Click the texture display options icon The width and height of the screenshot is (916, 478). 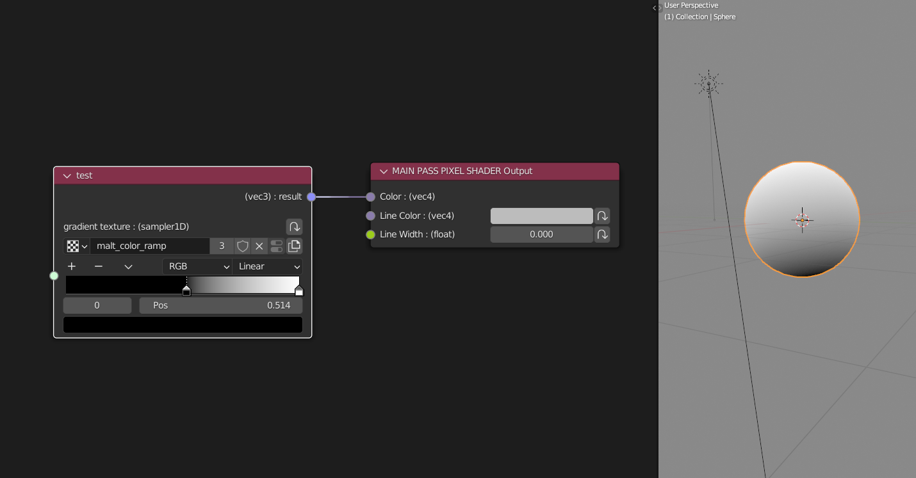click(276, 246)
